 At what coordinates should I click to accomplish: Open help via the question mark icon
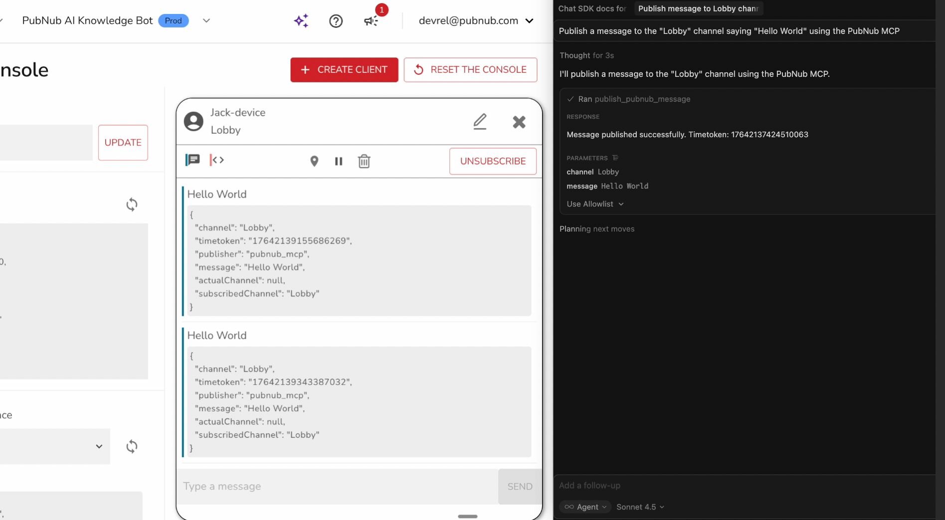[336, 21]
